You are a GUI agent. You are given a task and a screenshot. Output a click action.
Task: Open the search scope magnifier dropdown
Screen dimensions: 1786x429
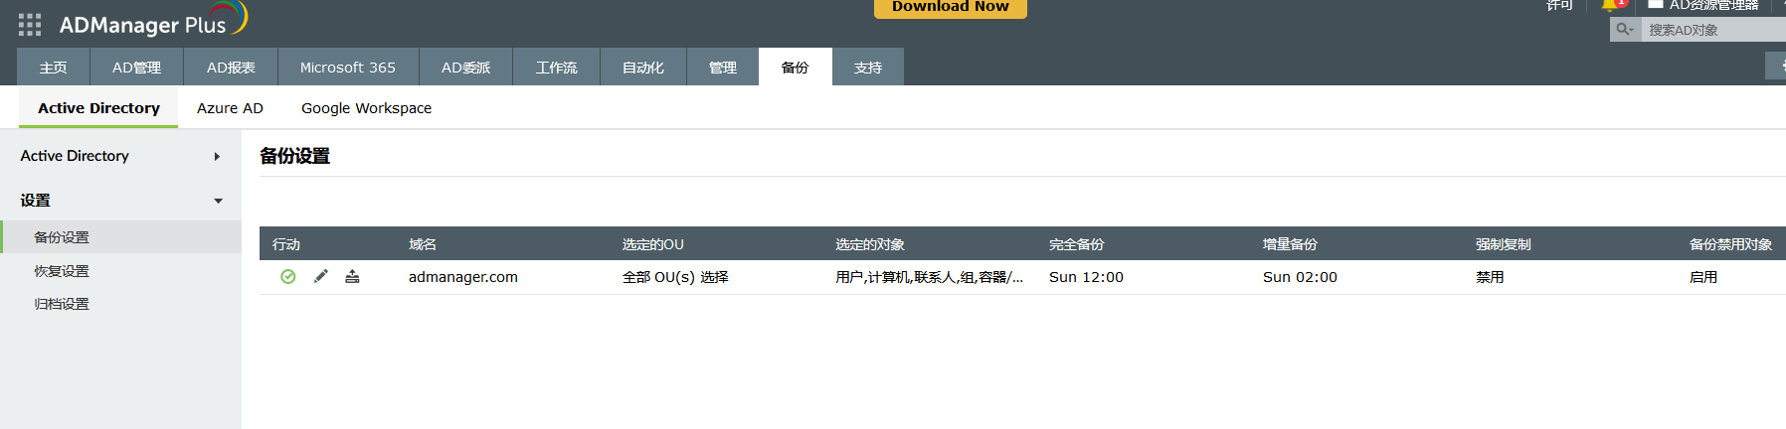(1625, 30)
